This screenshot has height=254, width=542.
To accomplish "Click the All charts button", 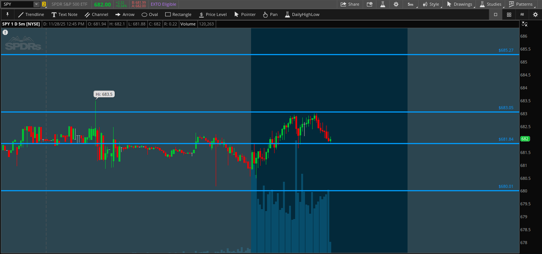I will point(522,14).
